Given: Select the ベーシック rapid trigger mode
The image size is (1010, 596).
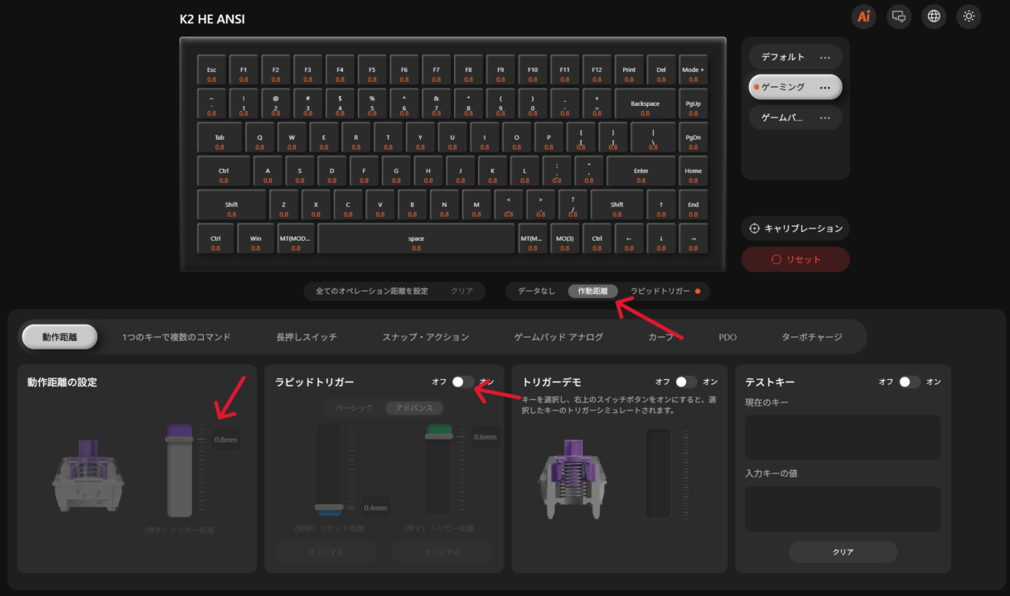Looking at the screenshot, I should point(354,408).
